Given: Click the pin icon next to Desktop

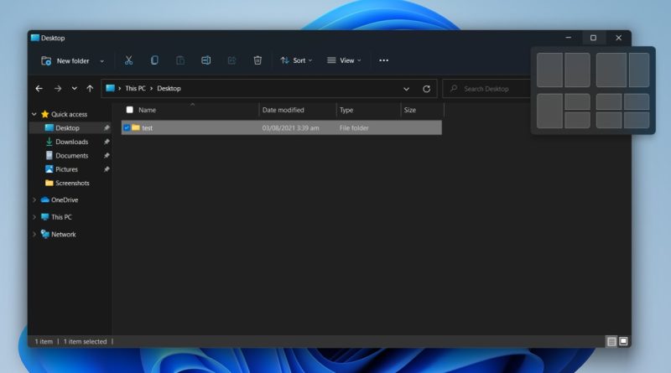Looking at the screenshot, I should (x=107, y=128).
